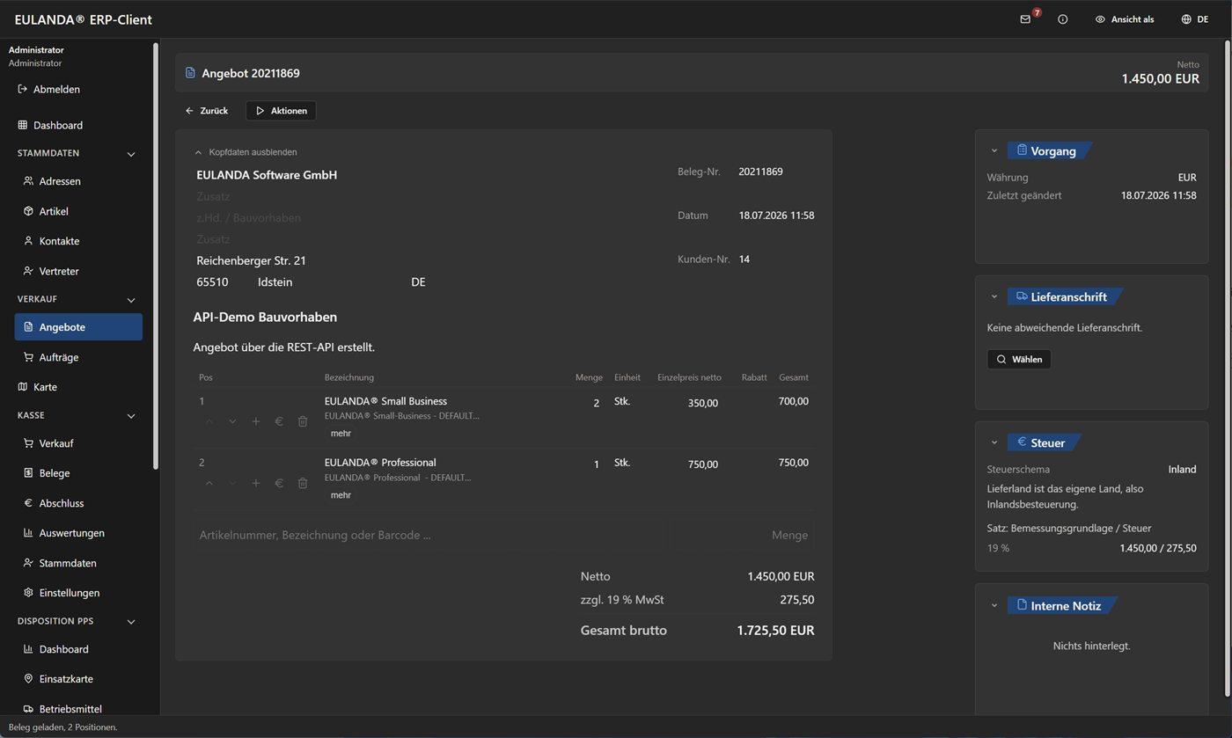
Task: Click the sidebar vertical scrollbar
Action: (156, 255)
